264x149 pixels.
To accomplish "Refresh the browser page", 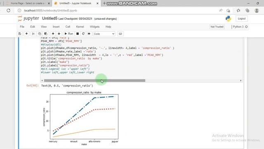I will point(8,10).
